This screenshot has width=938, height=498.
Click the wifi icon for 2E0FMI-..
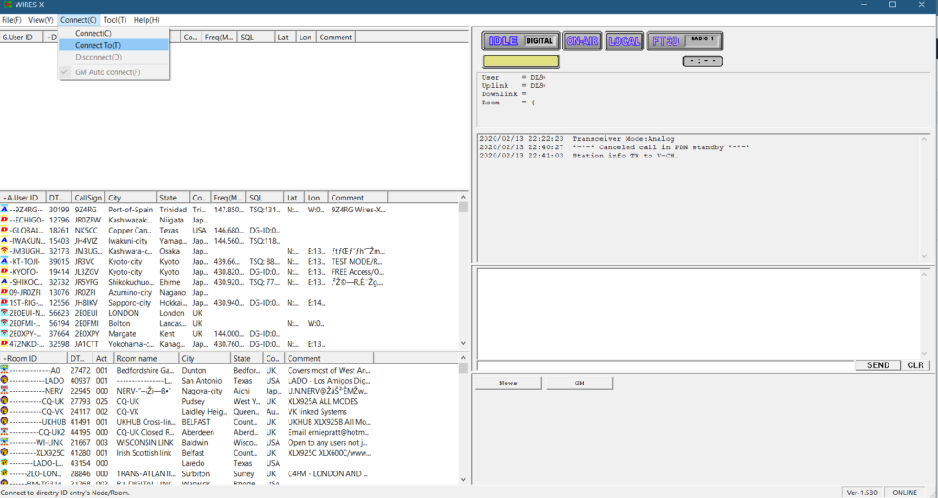point(5,323)
